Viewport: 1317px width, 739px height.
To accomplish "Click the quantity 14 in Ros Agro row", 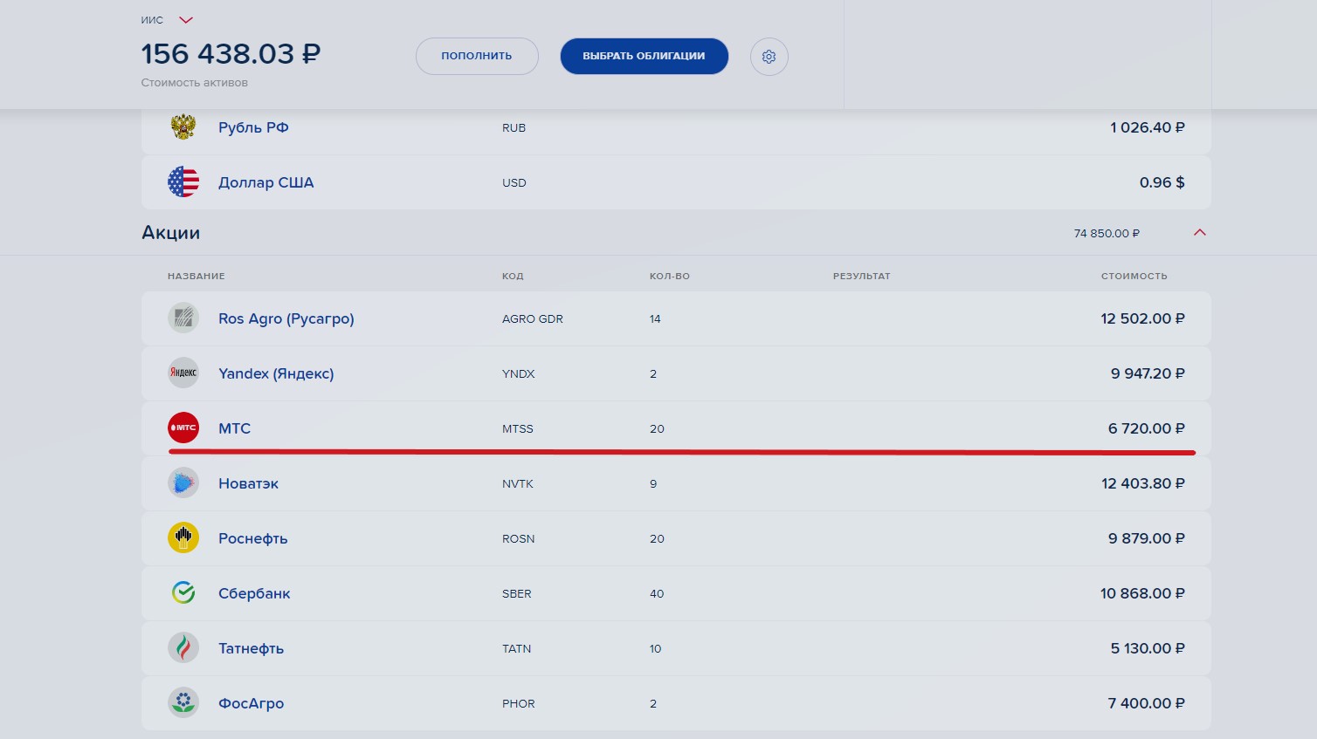I will point(655,318).
